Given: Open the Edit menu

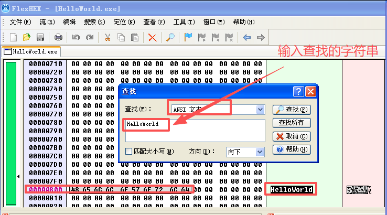Looking at the screenshot, I should click(x=69, y=22).
